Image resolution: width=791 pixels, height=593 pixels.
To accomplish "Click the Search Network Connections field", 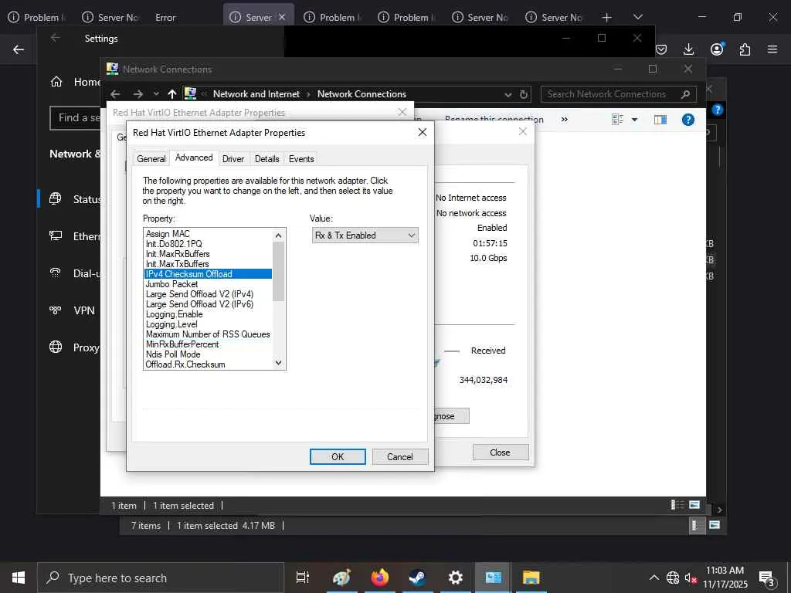I will (x=619, y=94).
